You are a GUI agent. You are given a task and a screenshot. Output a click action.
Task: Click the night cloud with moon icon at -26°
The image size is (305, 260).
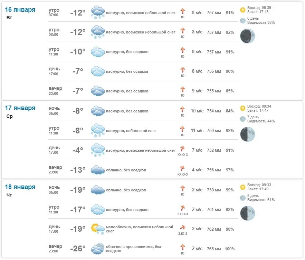(98, 249)
